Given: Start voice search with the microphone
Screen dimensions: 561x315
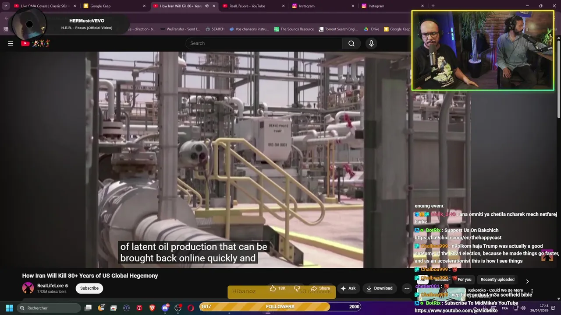Looking at the screenshot, I should point(371,43).
